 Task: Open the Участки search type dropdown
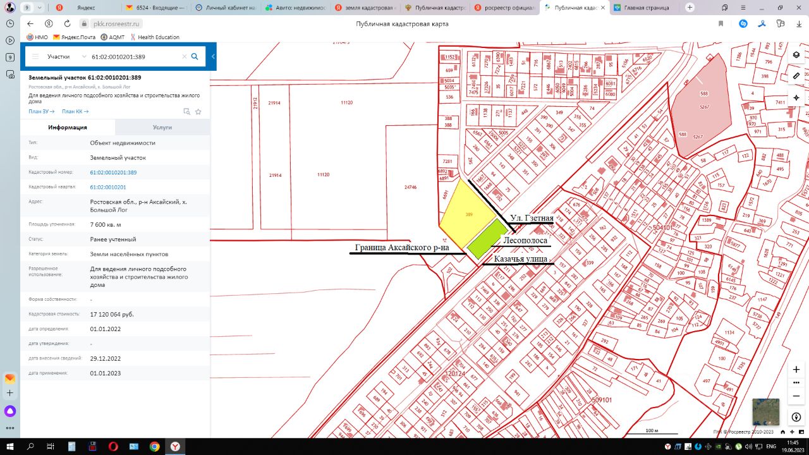click(x=66, y=56)
